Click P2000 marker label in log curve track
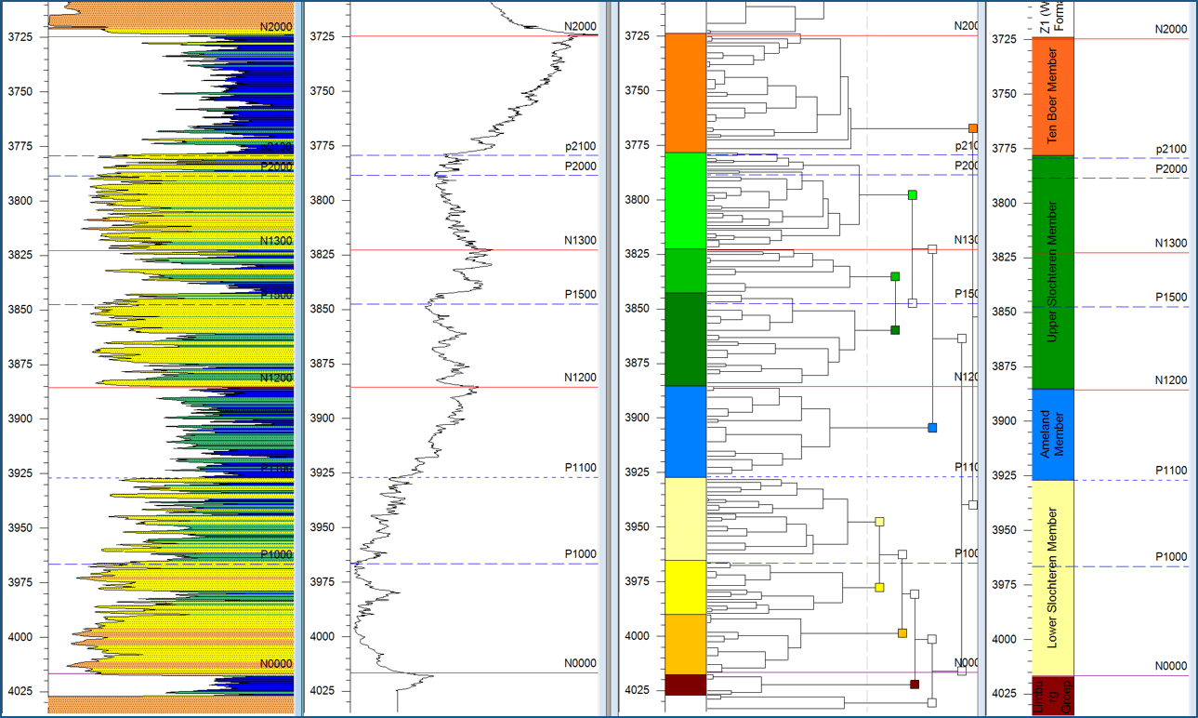This screenshot has width=1198, height=718. pyautogui.click(x=580, y=166)
